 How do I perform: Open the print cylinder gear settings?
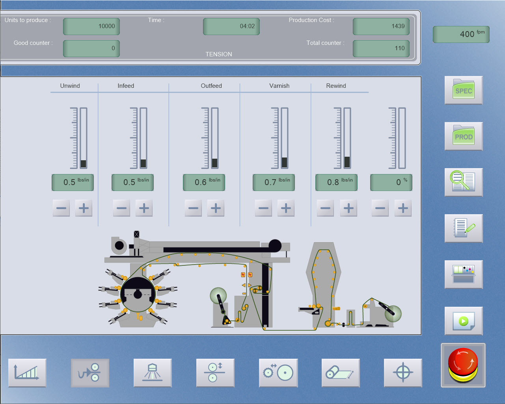click(278, 372)
